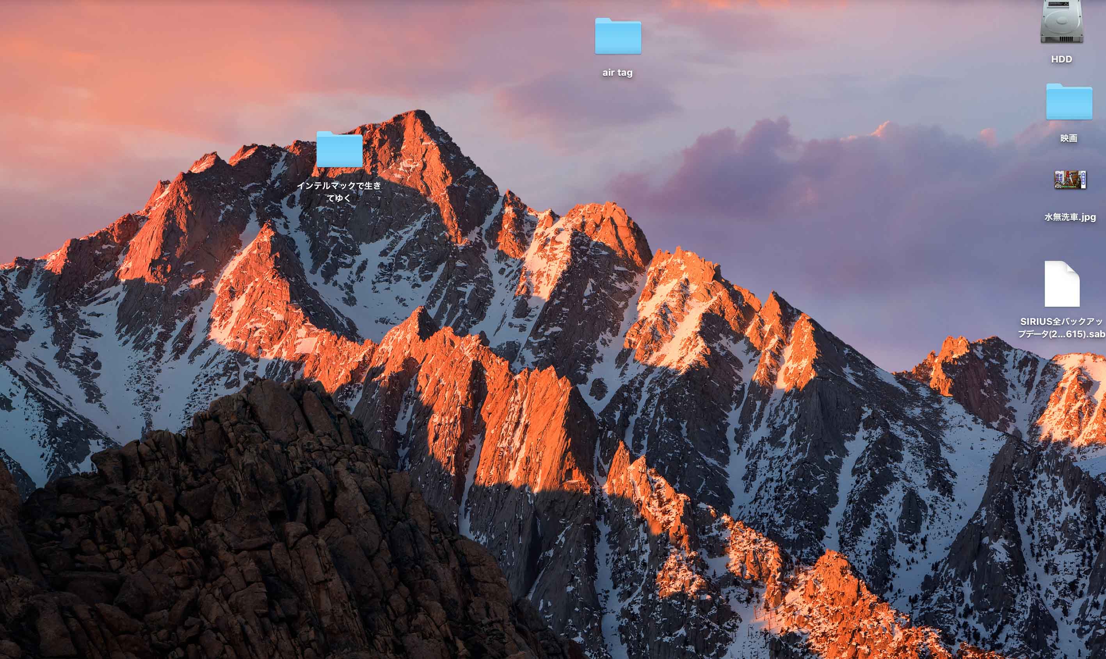Click the 水無洗車.jpg image thumbnail
1106x659 pixels.
(1070, 180)
